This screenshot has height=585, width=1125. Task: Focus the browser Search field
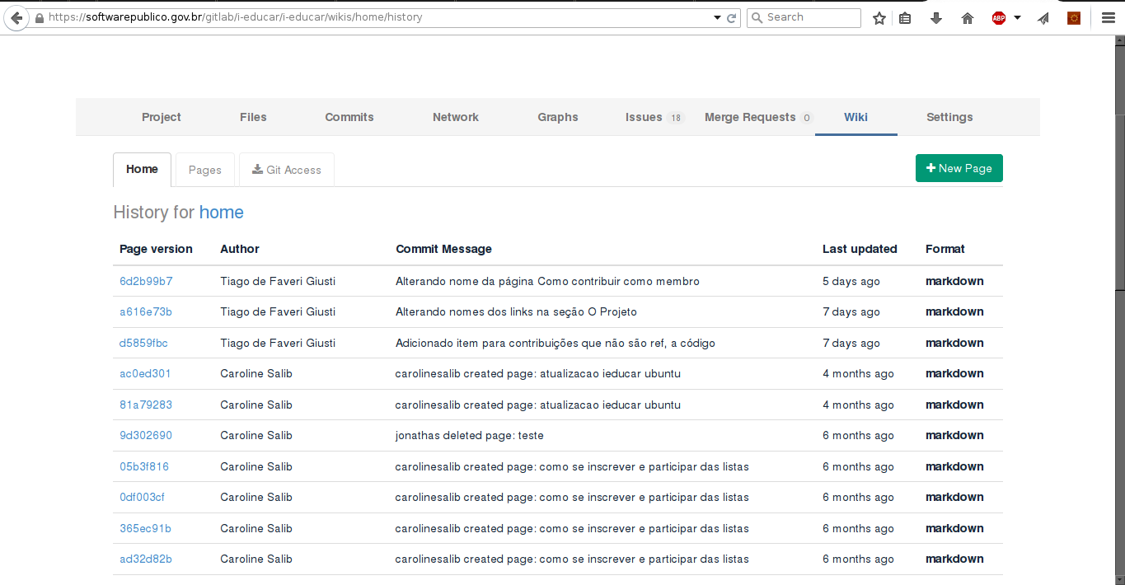click(804, 17)
